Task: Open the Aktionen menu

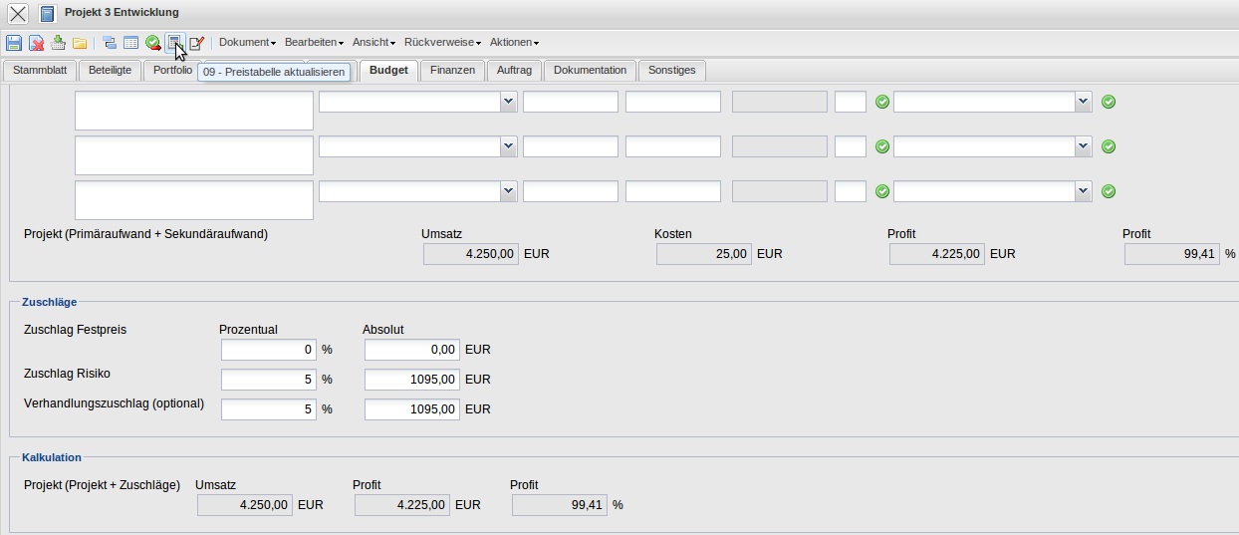Action: point(514,43)
